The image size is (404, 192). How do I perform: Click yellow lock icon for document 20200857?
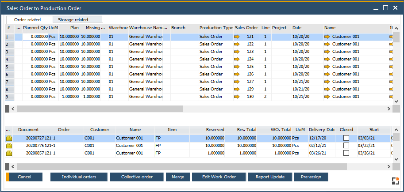(9, 153)
